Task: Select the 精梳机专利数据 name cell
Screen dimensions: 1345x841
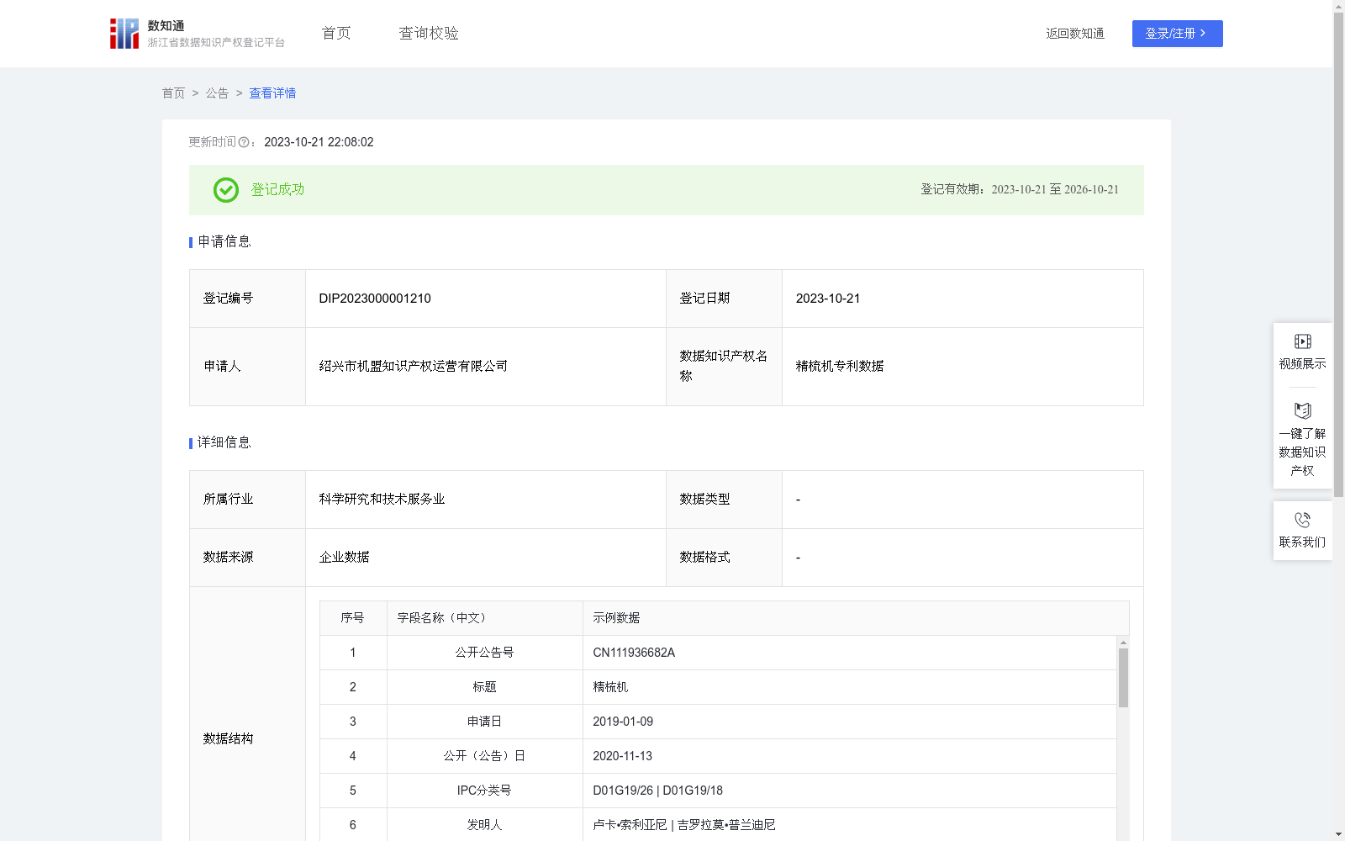Action: pos(963,367)
